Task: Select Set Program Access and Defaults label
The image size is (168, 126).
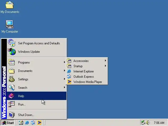Action: tap(39, 43)
